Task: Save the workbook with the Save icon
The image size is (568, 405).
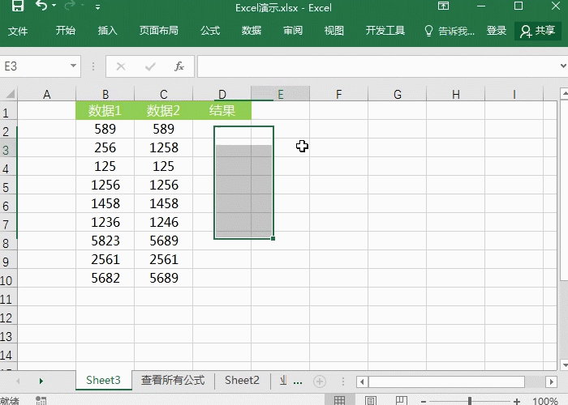Action: [17, 6]
